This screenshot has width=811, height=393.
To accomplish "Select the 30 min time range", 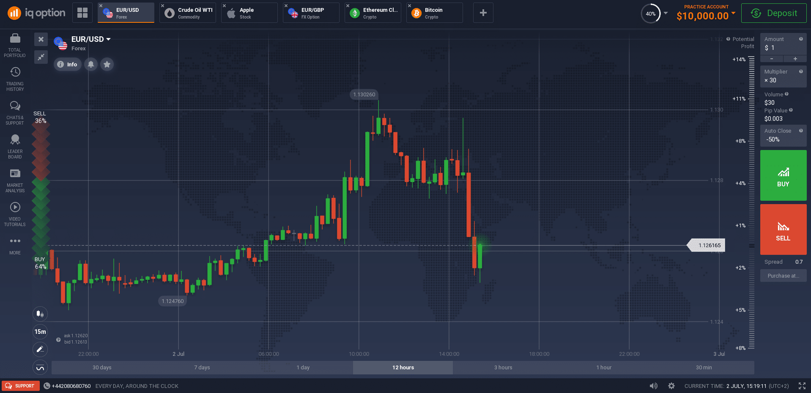I will tap(704, 368).
